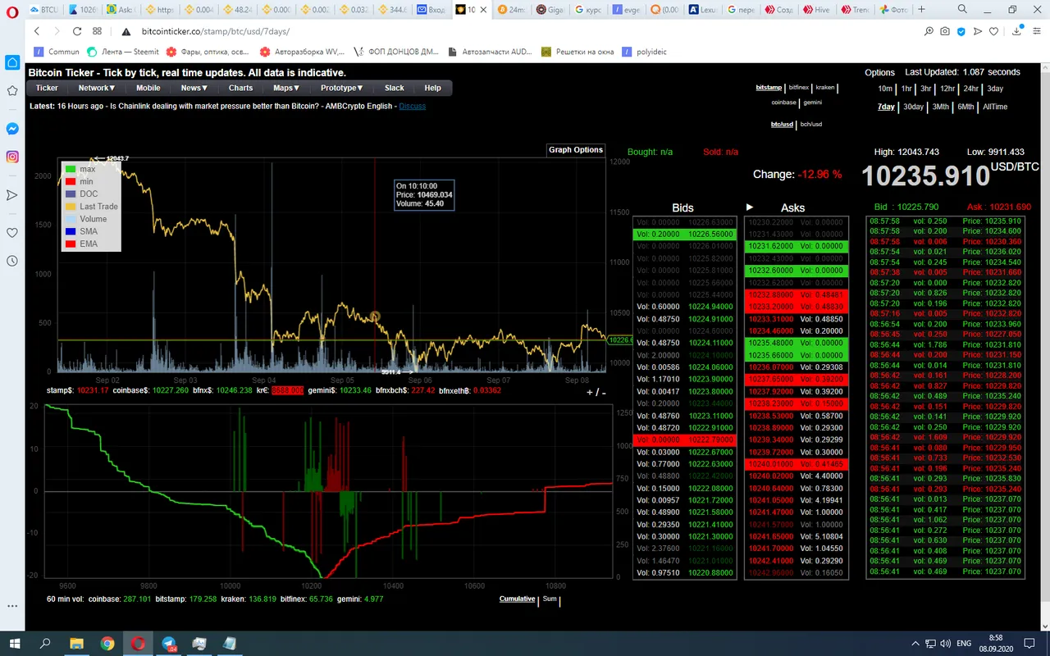Click the Opera sidebar home icon
Screen dimensions: 1050x656
click(x=12, y=63)
